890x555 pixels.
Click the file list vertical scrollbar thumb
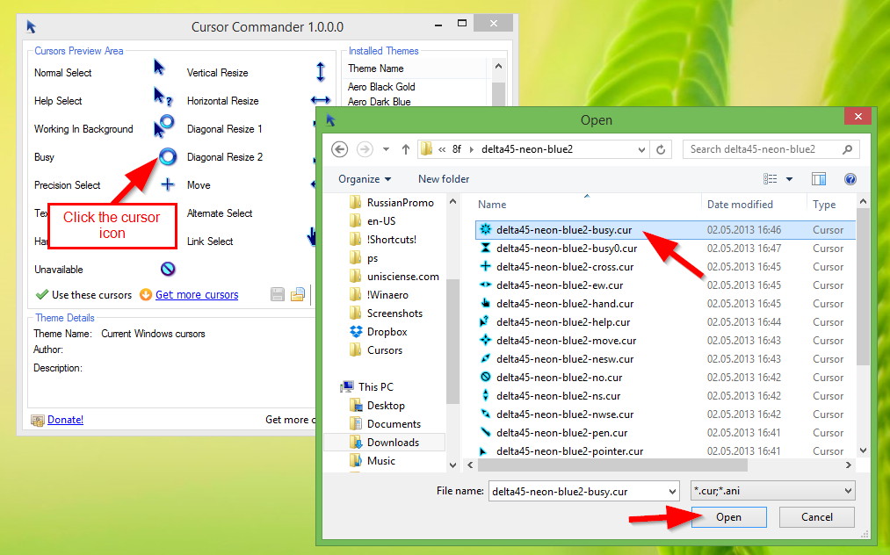click(863, 286)
